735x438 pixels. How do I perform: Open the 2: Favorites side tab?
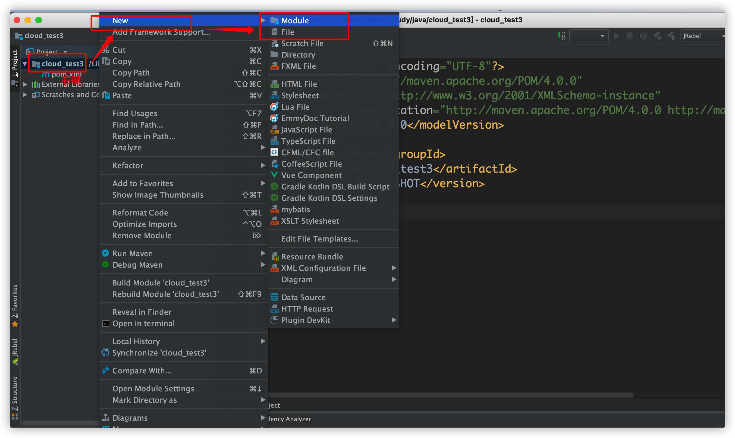point(15,306)
